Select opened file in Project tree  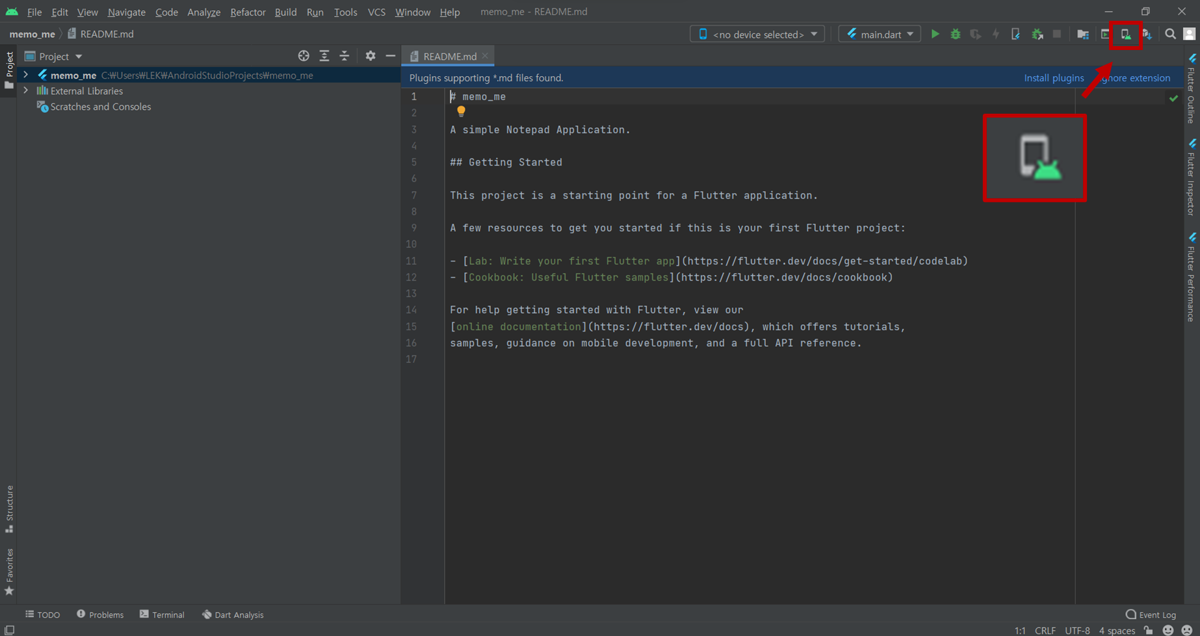point(304,56)
